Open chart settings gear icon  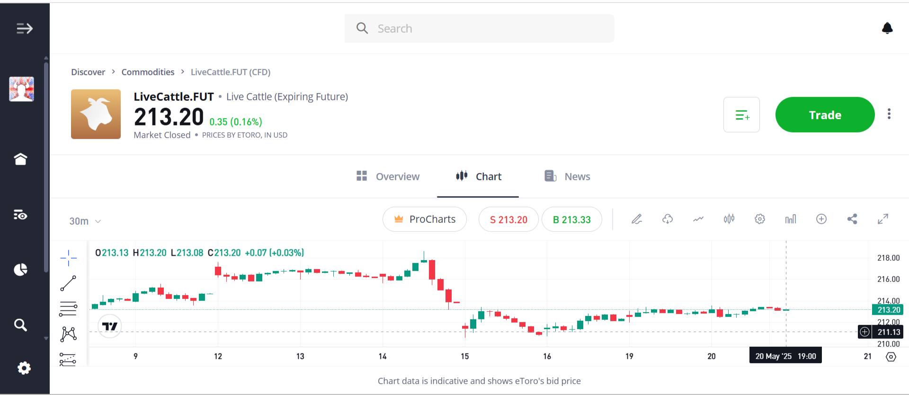760,219
